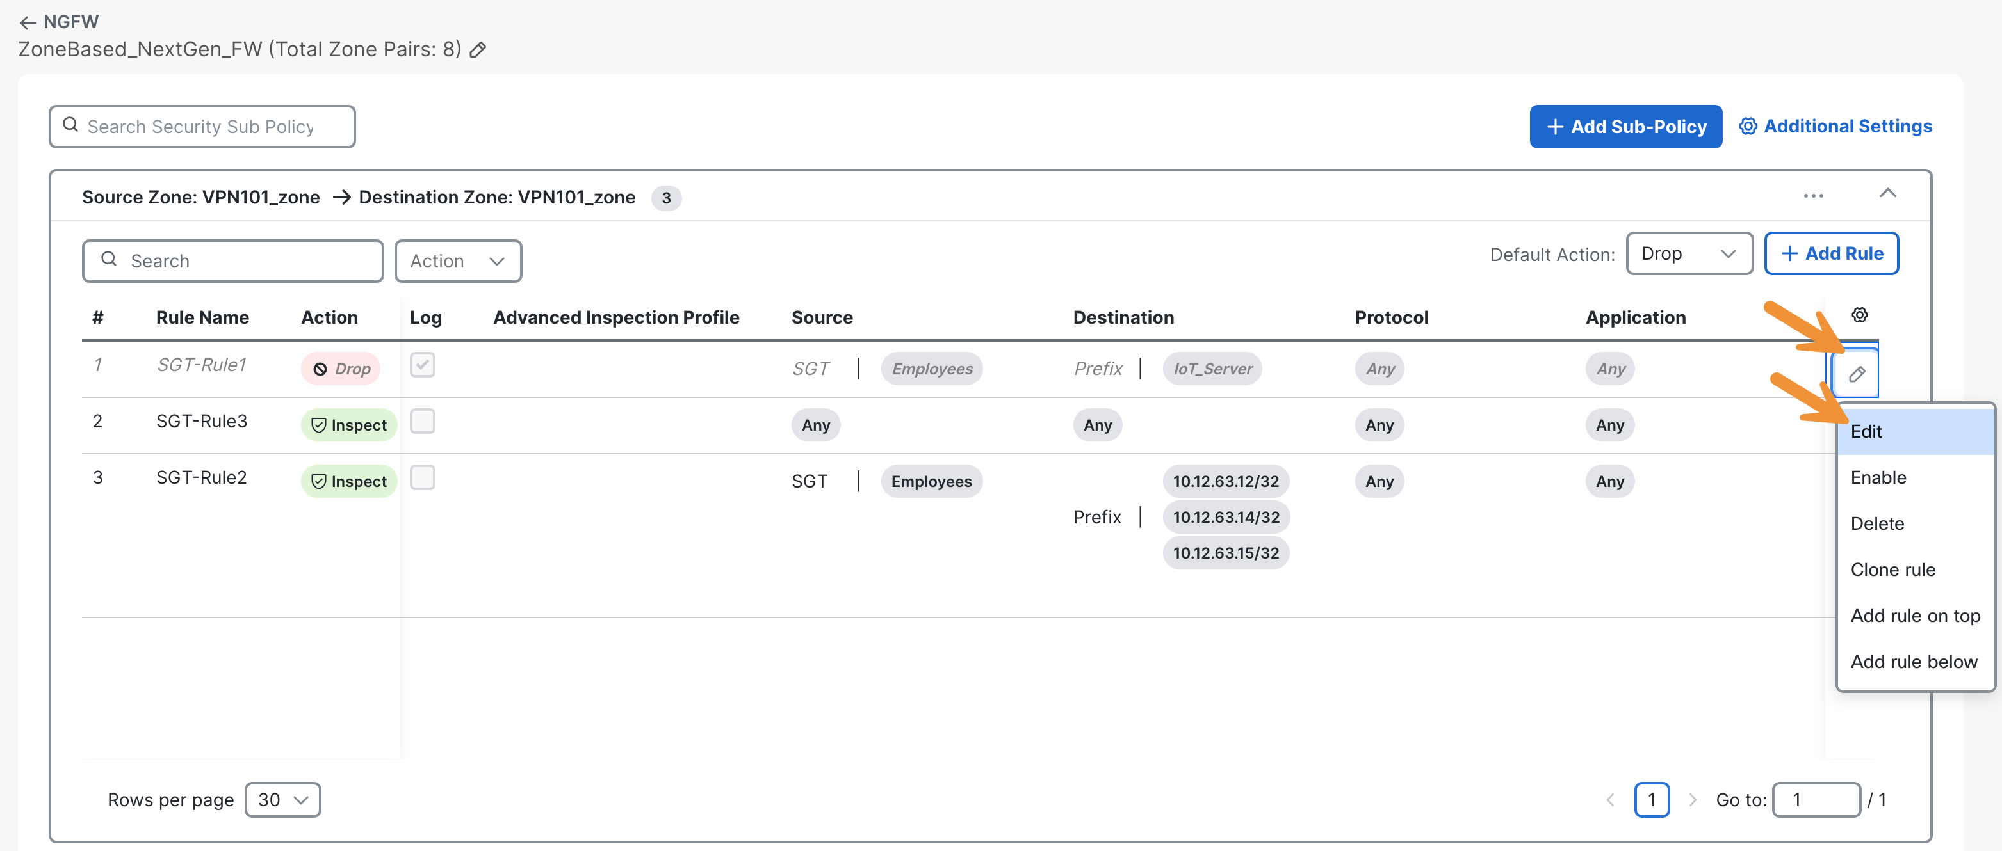Viewport: 2002px width, 851px height.
Task: Select Delete from the context menu
Action: (1915, 524)
